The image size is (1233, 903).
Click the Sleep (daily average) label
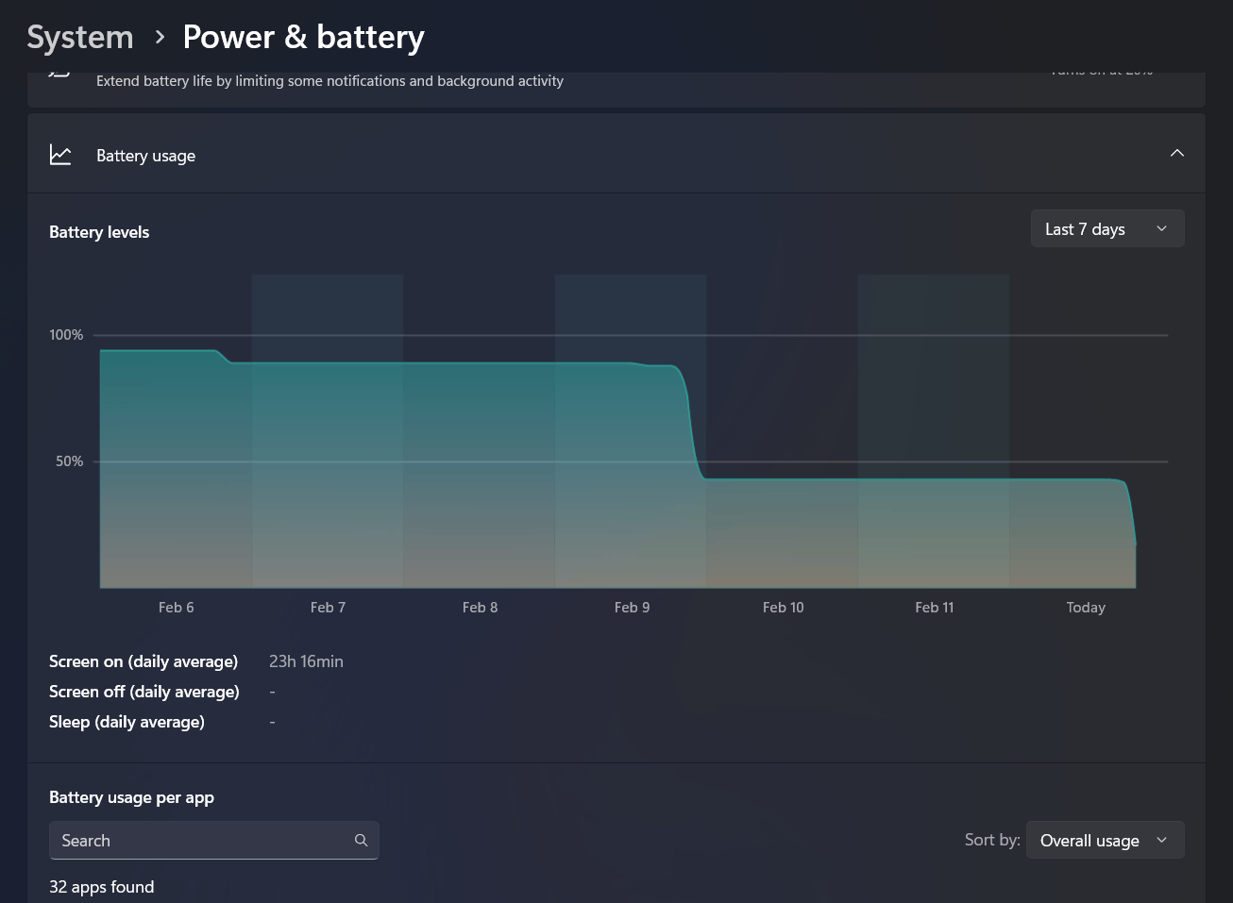[127, 722]
